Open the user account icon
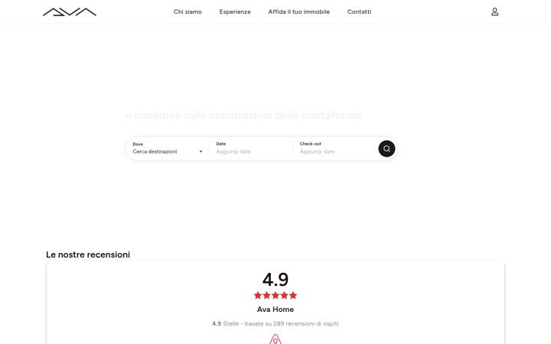Viewport: 551px width, 344px height. coord(495,12)
